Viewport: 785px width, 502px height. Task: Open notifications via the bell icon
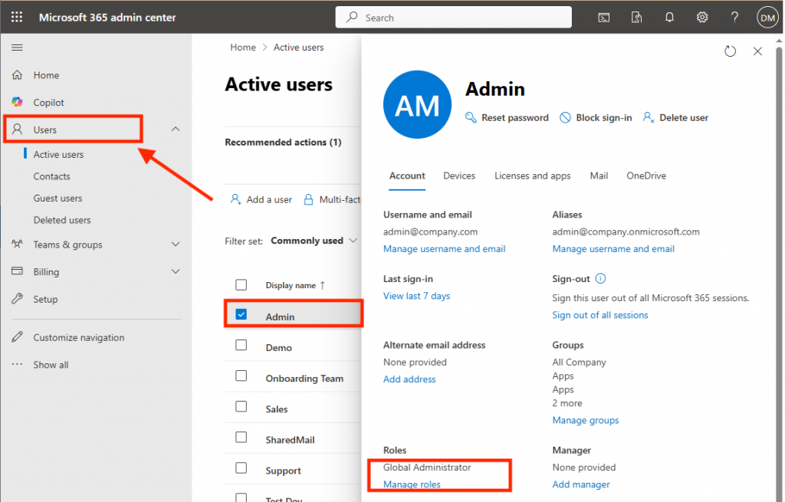click(669, 17)
